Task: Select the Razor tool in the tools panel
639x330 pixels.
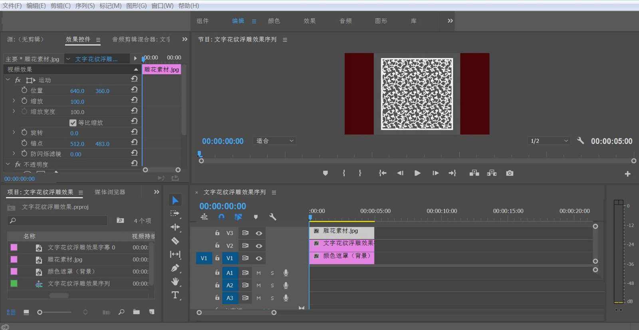Action: point(175,241)
